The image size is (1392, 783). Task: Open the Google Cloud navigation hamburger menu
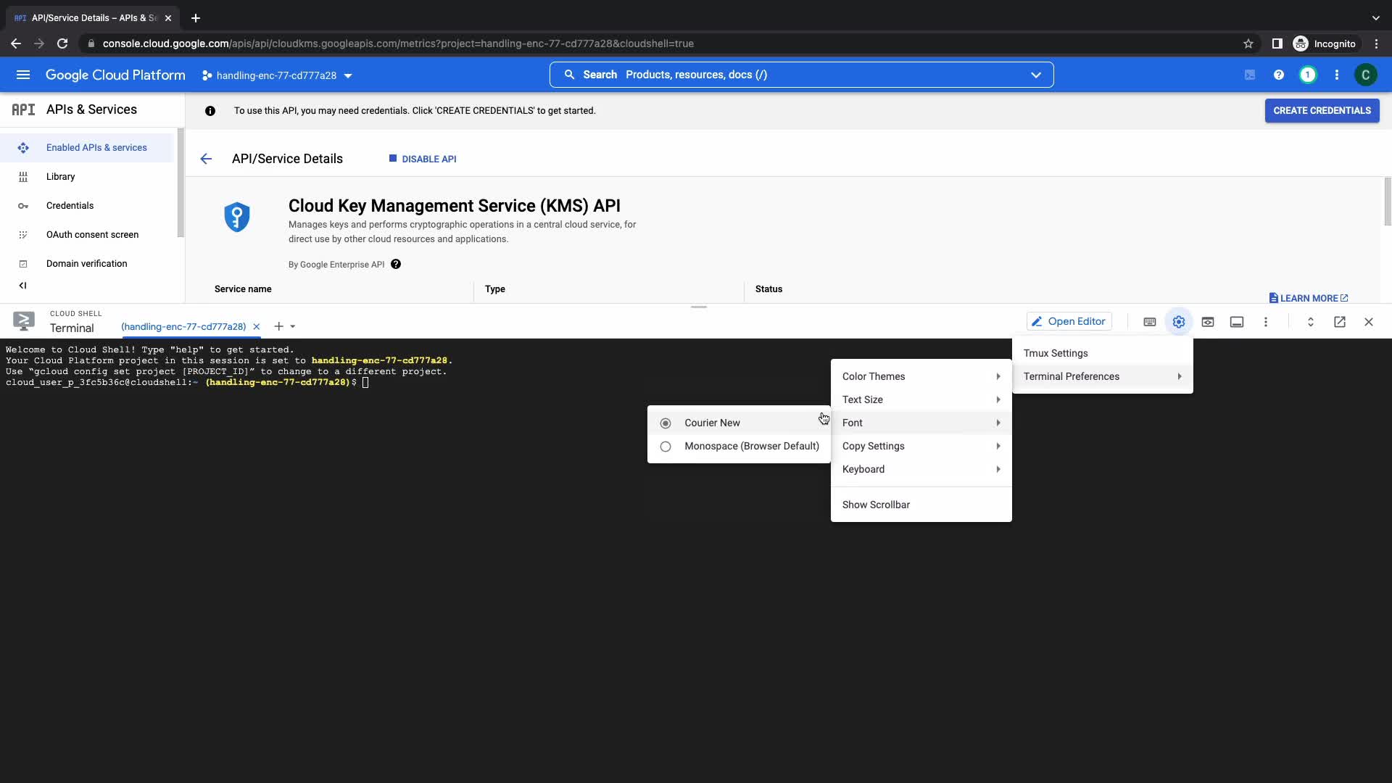pyautogui.click(x=23, y=75)
